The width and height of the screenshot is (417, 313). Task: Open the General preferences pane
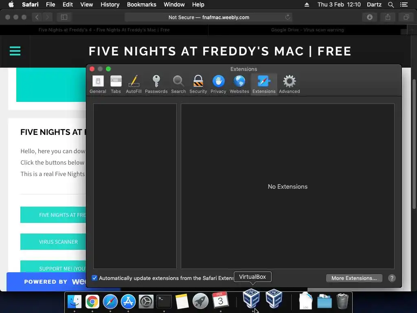pos(98,84)
